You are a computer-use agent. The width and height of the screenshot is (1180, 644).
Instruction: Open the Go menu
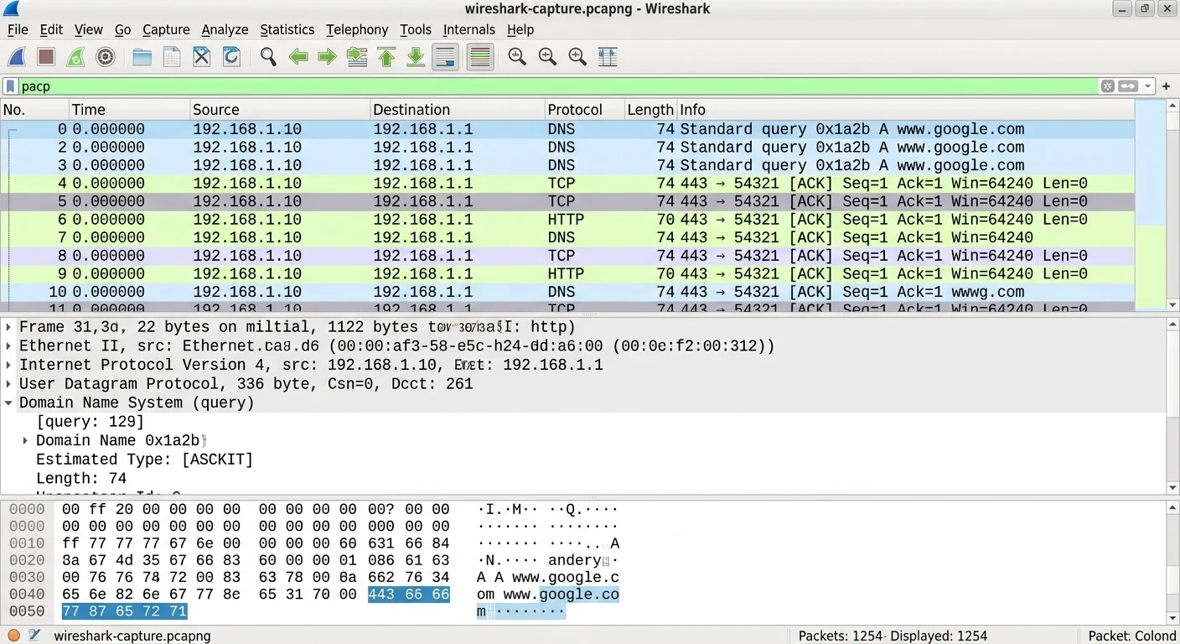[122, 29]
